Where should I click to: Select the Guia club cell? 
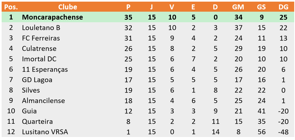coord(29,111)
